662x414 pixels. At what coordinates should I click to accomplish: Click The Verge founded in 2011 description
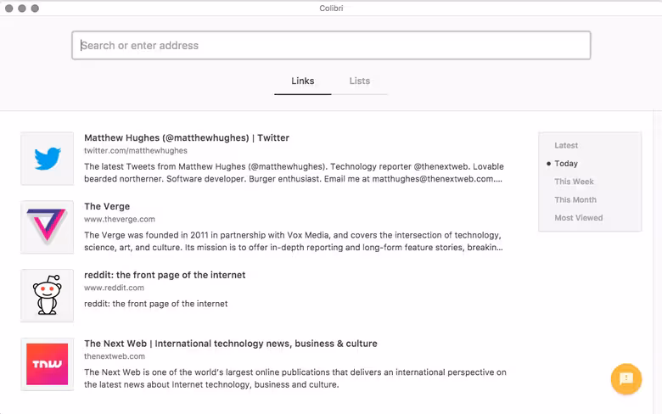point(294,241)
